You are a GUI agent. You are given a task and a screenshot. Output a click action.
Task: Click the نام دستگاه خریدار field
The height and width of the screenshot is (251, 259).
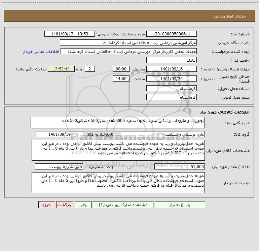pyautogui.click(x=128, y=43)
